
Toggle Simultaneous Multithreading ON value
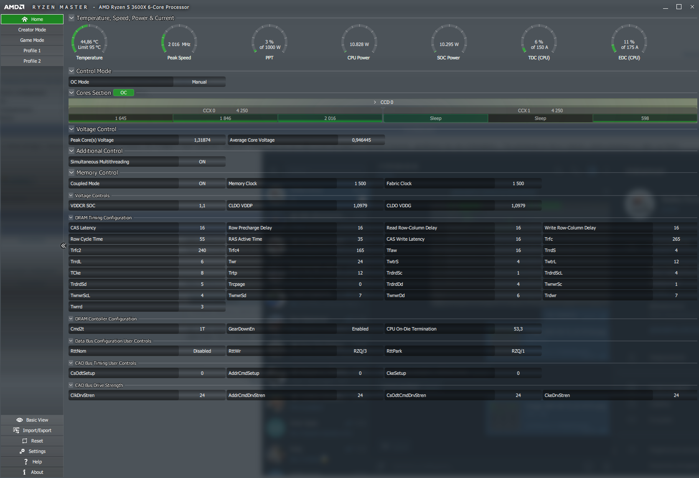(x=202, y=162)
